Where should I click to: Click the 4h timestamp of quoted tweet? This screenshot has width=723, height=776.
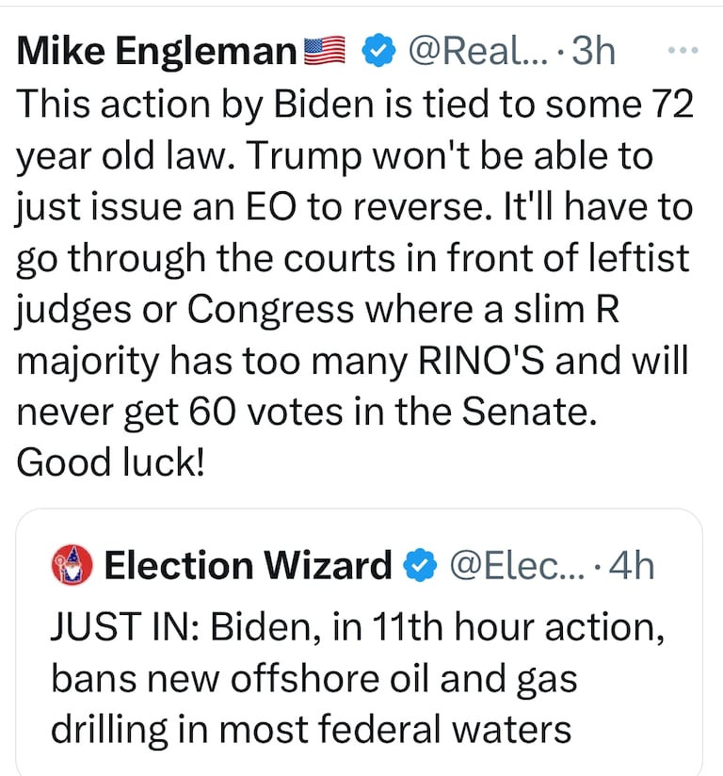632,565
